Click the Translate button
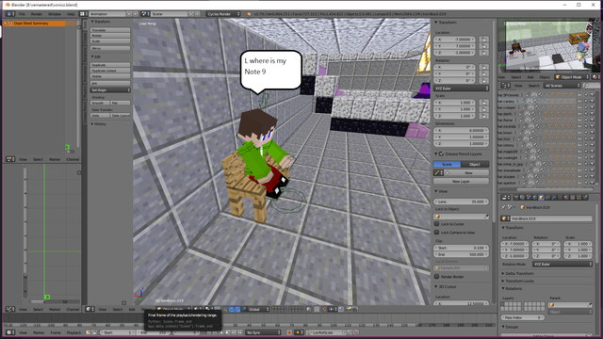 click(110, 30)
